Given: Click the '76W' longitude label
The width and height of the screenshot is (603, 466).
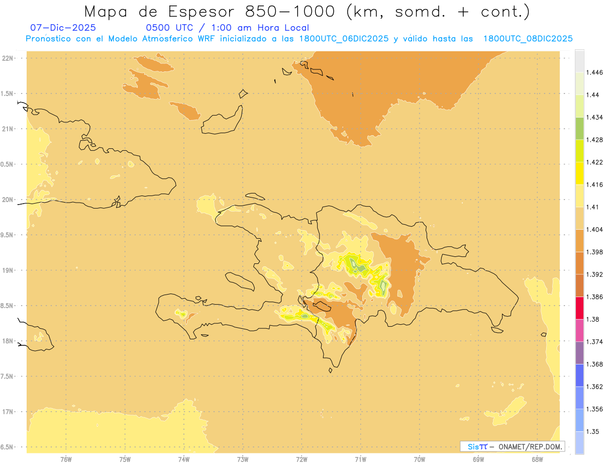Looking at the screenshot, I should pyautogui.click(x=66, y=459).
